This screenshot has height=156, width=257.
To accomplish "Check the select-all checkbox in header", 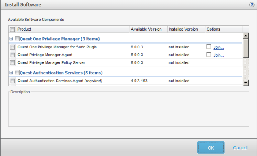I will [12, 29].
